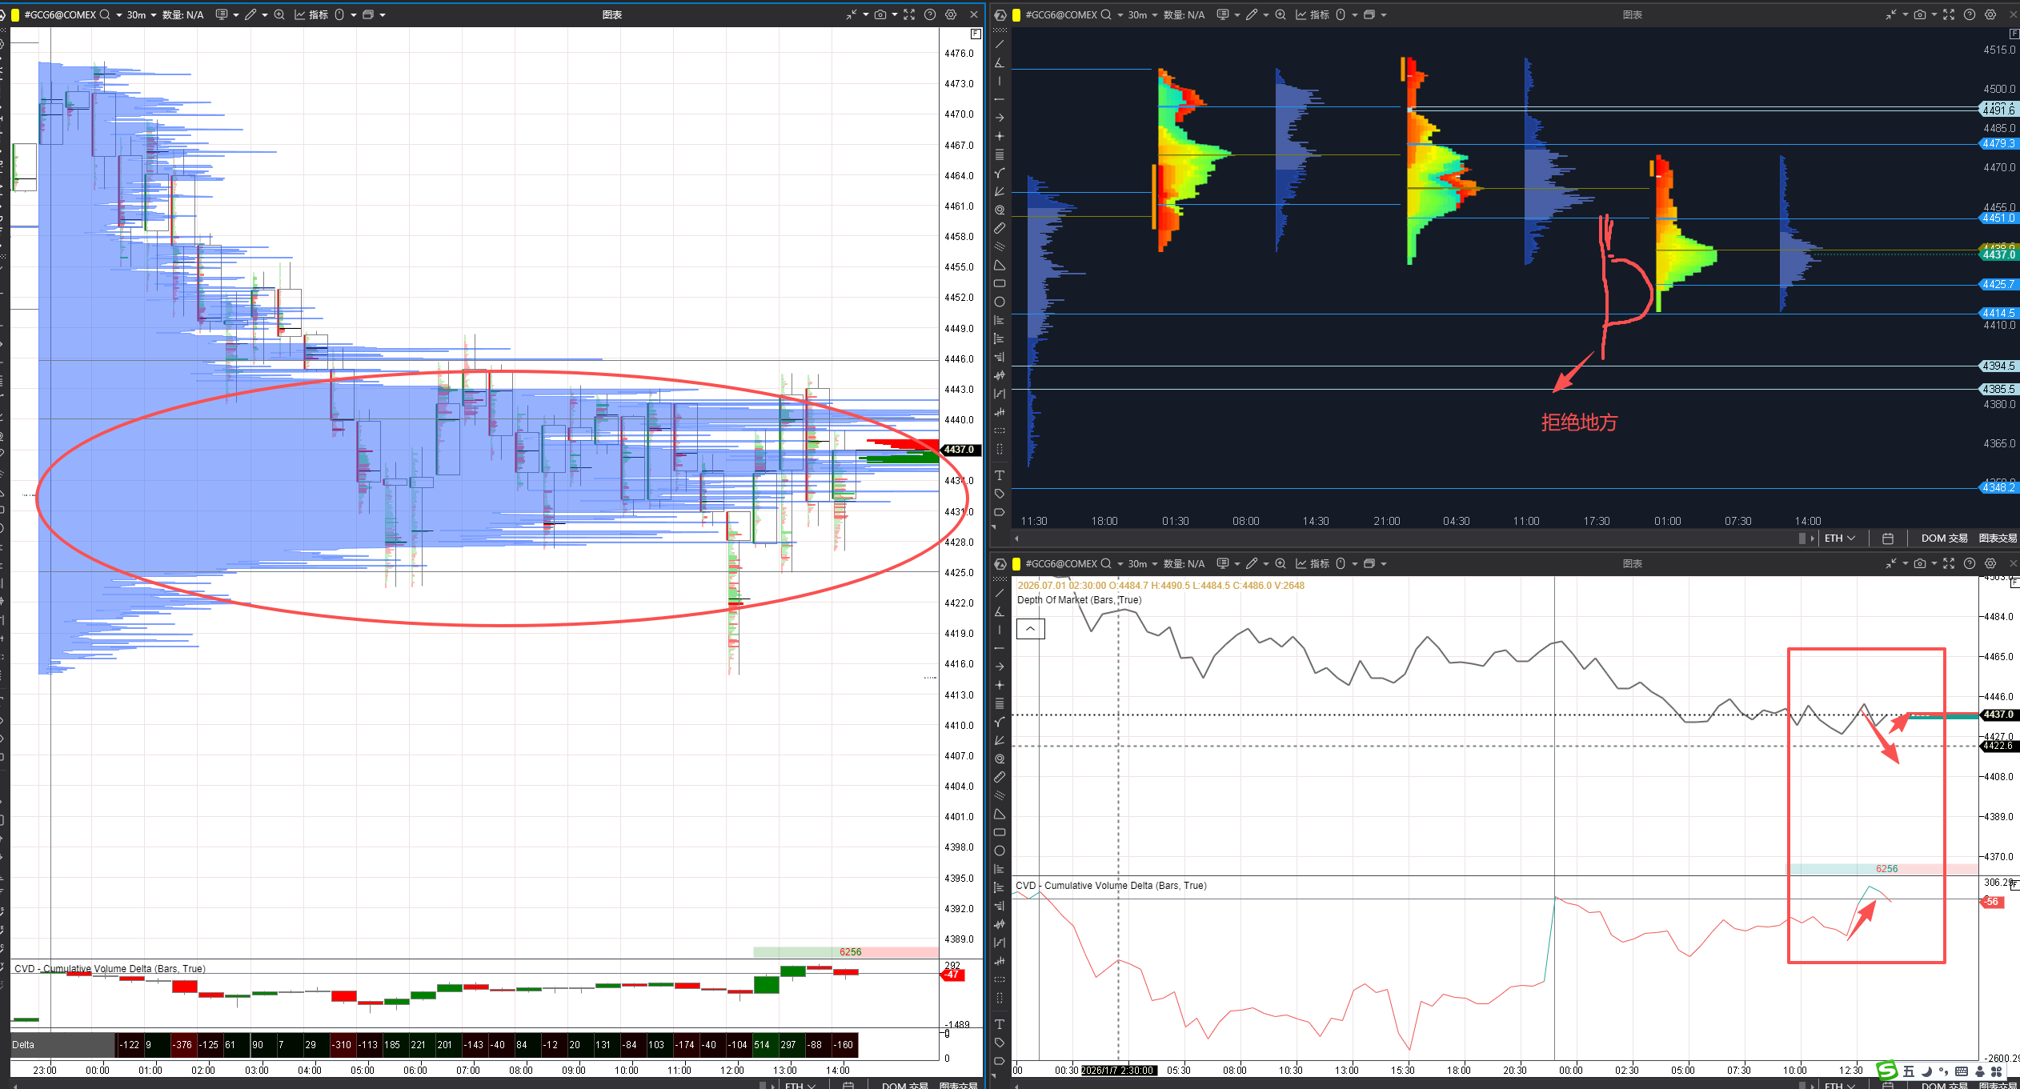Select the trend line tool in top-right chart toolbar
Screen dimensions: 2020x1089
tap(1000, 45)
